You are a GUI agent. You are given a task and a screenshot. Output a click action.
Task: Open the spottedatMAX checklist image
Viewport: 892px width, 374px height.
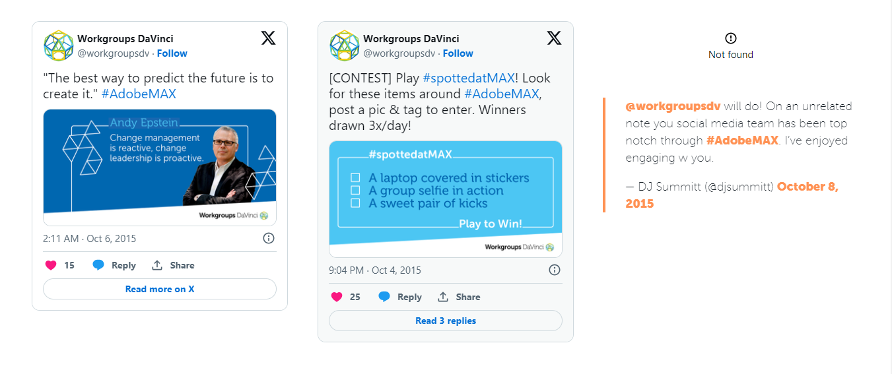click(x=446, y=199)
